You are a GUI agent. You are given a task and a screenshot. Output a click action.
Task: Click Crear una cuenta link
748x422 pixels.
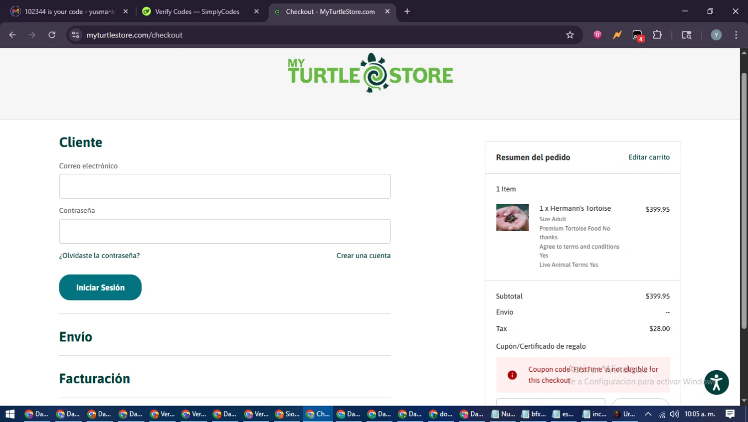[x=364, y=256]
